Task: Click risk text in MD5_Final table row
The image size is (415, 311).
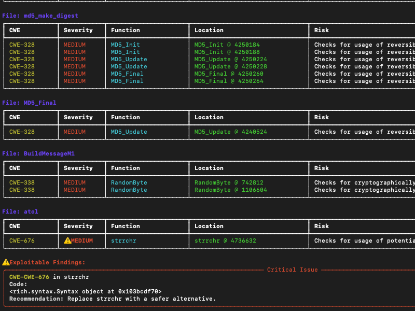Action: point(365,132)
